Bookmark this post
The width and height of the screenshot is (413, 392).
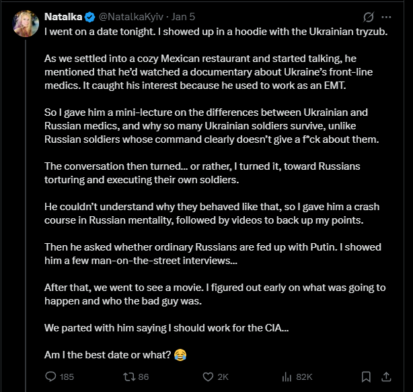[367, 377]
